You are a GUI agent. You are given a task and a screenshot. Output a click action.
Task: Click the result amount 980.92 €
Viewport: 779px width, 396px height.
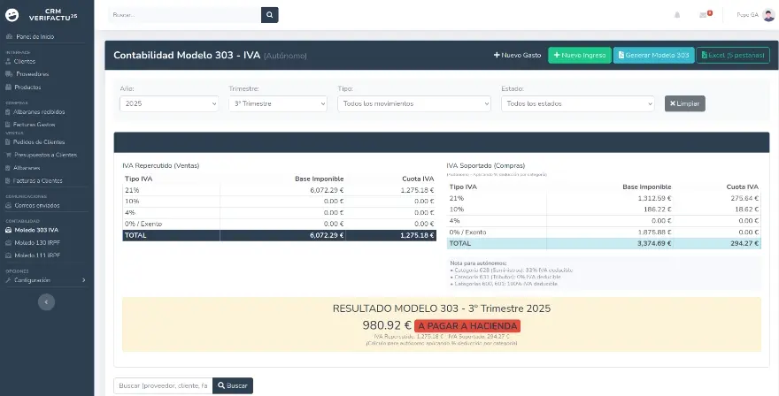point(387,325)
